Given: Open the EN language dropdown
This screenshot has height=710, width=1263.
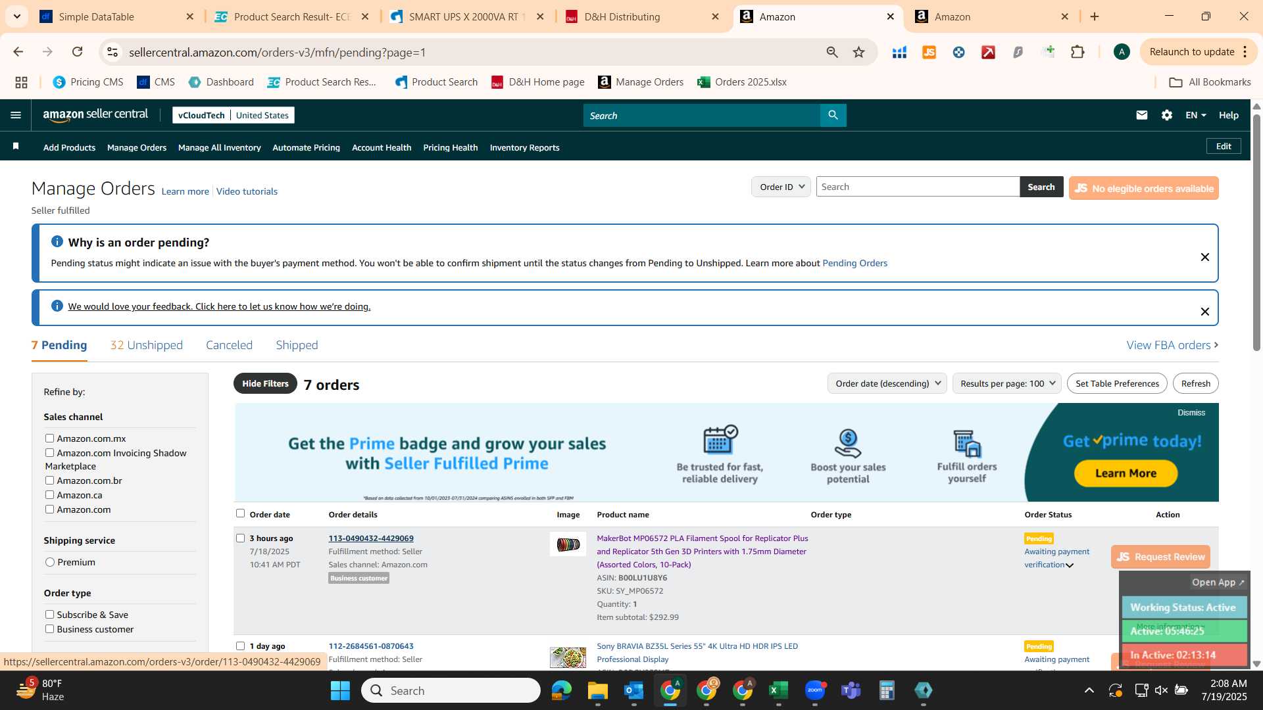Looking at the screenshot, I should pos(1195,115).
